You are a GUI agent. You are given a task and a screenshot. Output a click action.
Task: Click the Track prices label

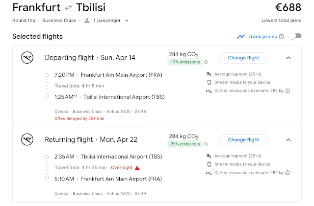coord(262,37)
